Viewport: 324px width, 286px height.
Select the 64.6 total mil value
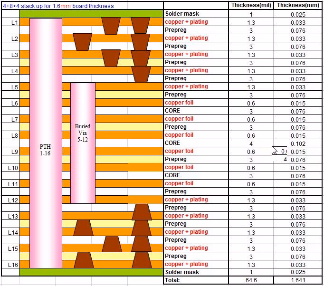[251, 280]
